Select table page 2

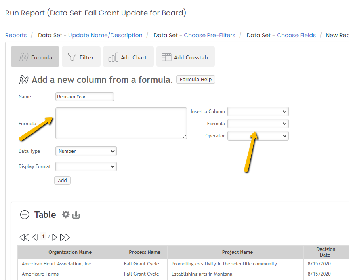(48, 237)
